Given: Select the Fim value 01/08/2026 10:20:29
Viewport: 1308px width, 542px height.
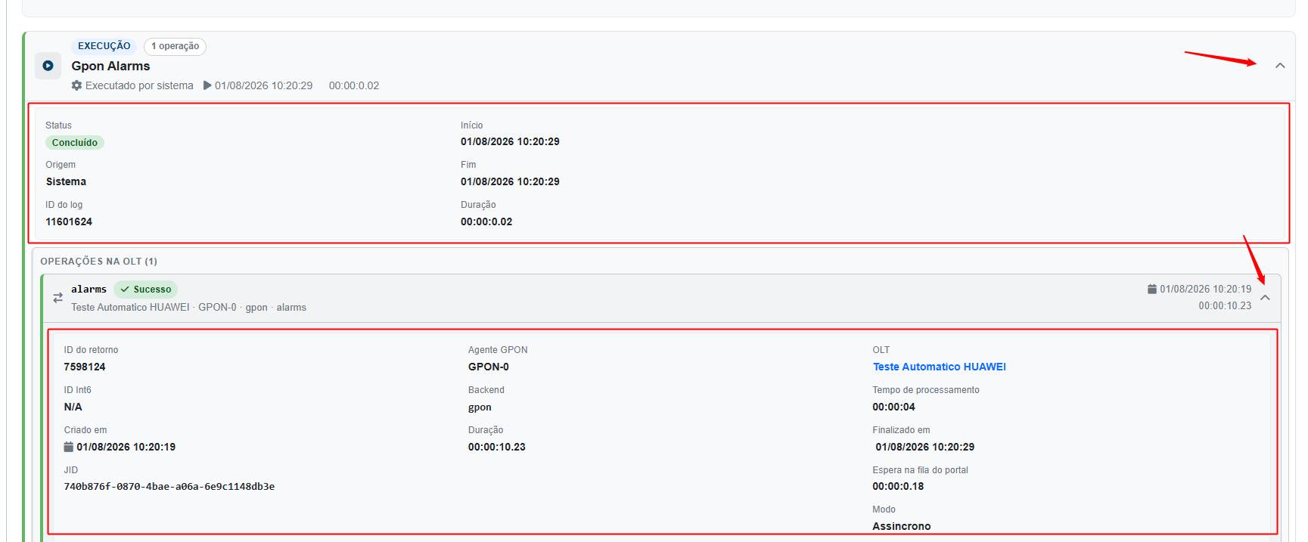Looking at the screenshot, I should point(510,181).
